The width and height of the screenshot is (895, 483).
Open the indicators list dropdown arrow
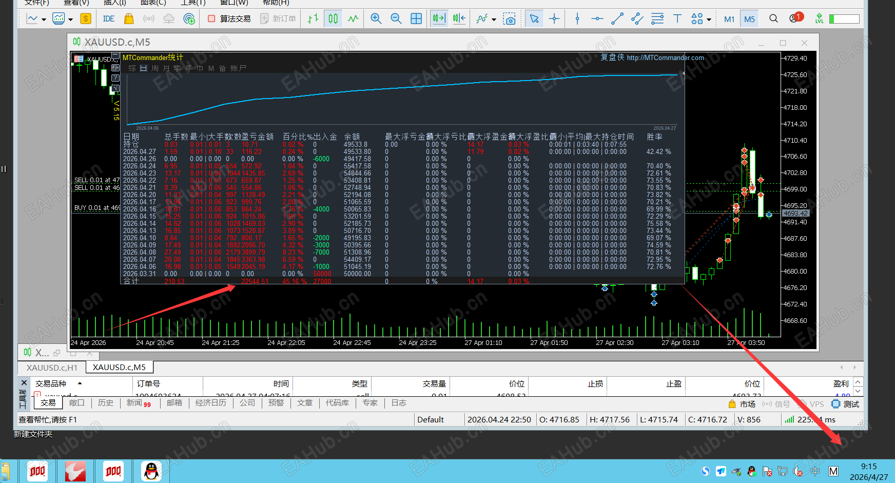494,20
